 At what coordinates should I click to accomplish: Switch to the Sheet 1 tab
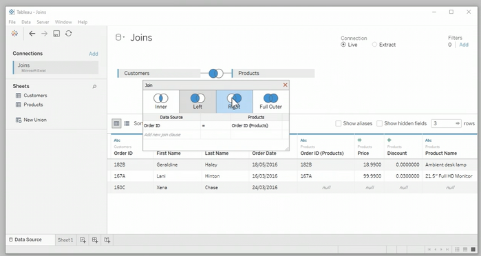click(x=65, y=240)
